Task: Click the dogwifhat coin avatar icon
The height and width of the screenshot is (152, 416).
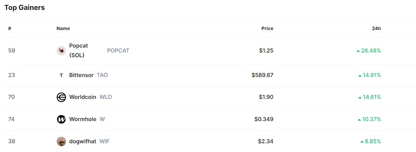Action: [61, 141]
